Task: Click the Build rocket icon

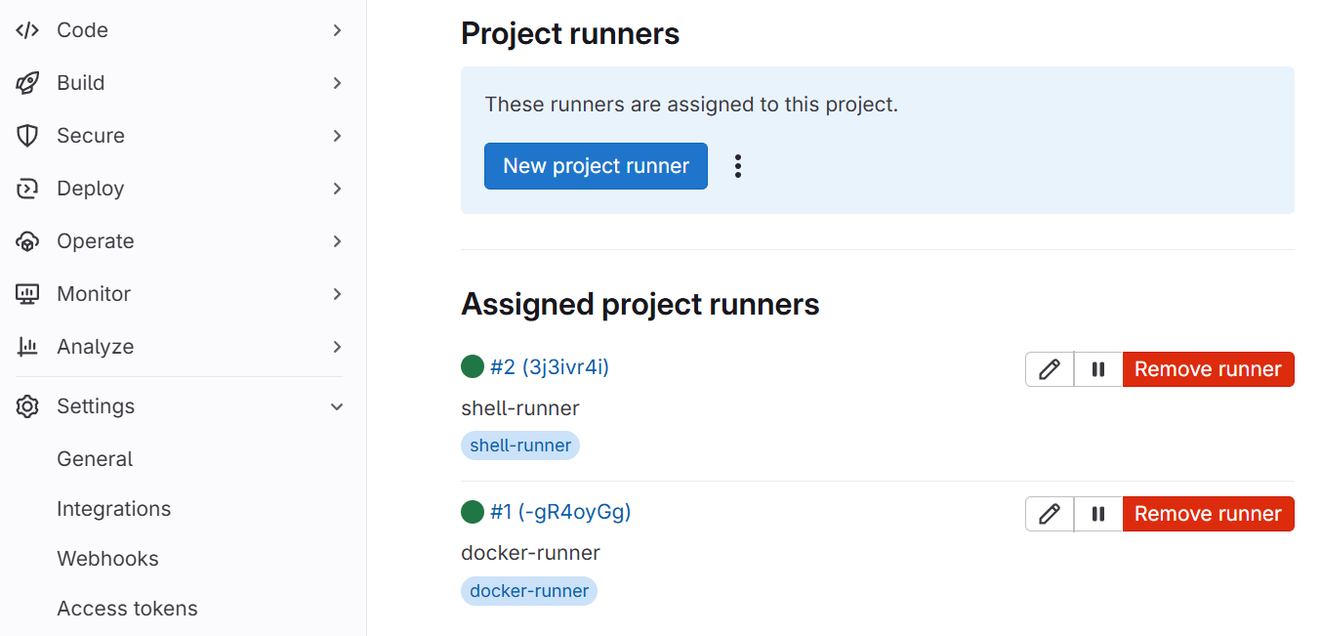Action: pyautogui.click(x=27, y=83)
